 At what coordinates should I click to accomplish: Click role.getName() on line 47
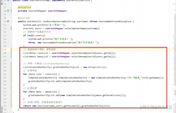[152, 78]
